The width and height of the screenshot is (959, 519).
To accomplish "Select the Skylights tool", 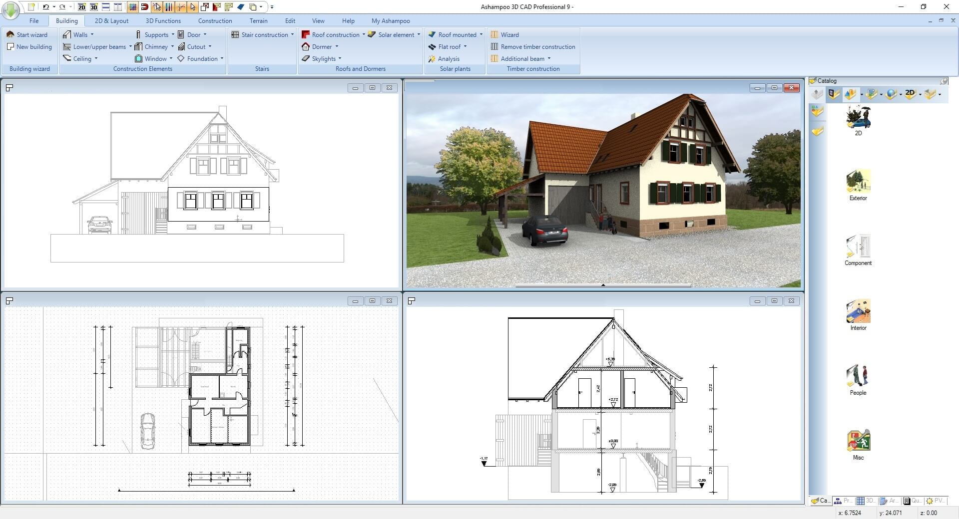I will [x=323, y=58].
